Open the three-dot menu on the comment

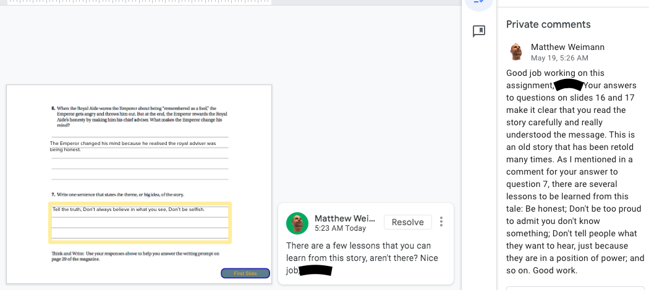(441, 222)
